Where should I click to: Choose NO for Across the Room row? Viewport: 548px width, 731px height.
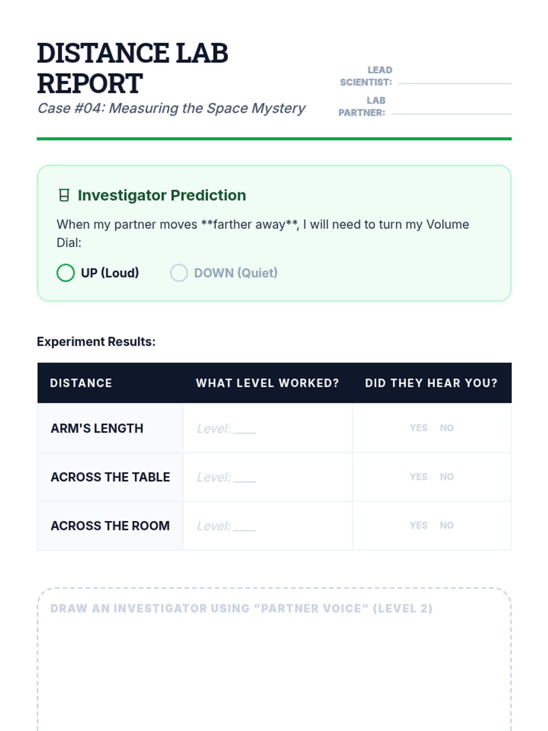pos(447,525)
